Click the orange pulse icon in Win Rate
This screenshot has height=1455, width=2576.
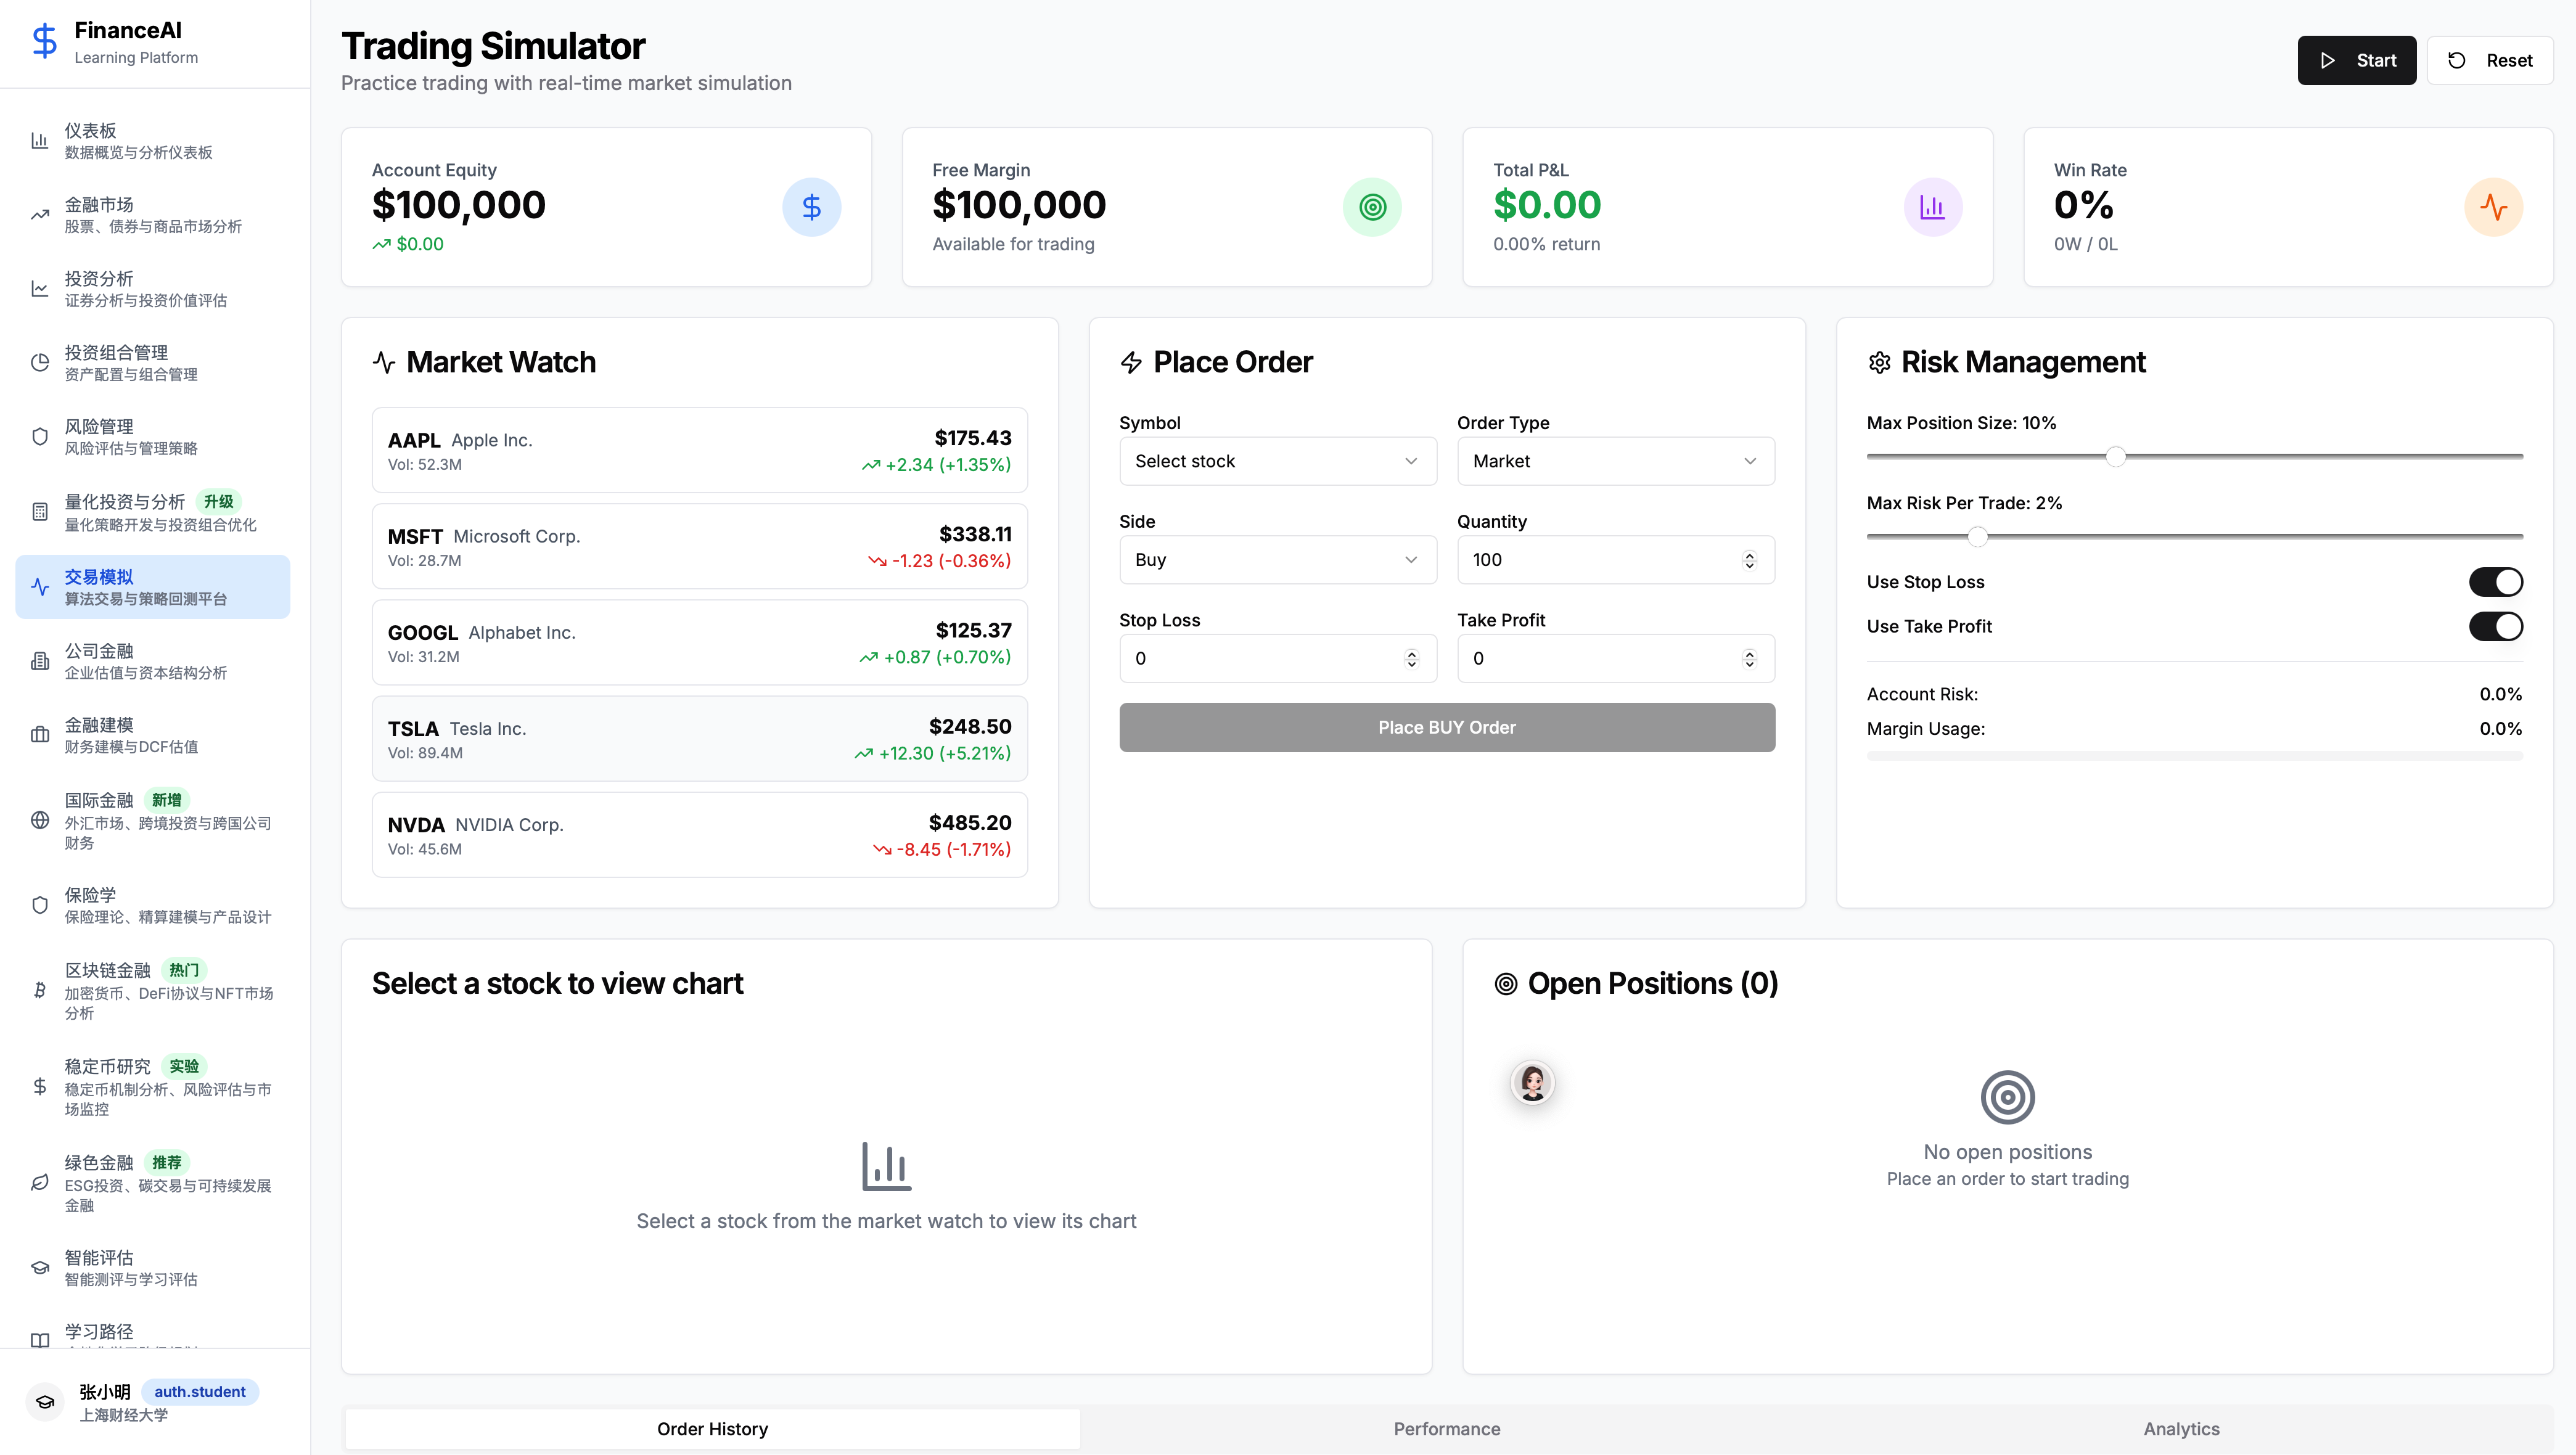2493,207
